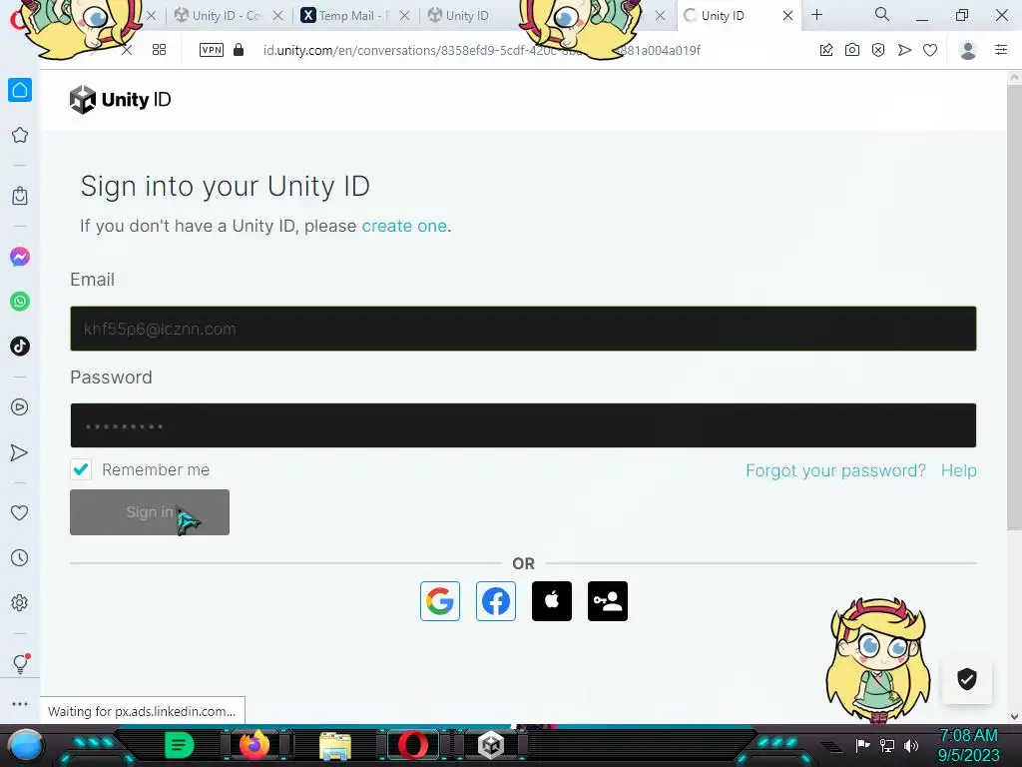Open TikTok in the sidebar
The image size is (1022, 767).
click(20, 347)
